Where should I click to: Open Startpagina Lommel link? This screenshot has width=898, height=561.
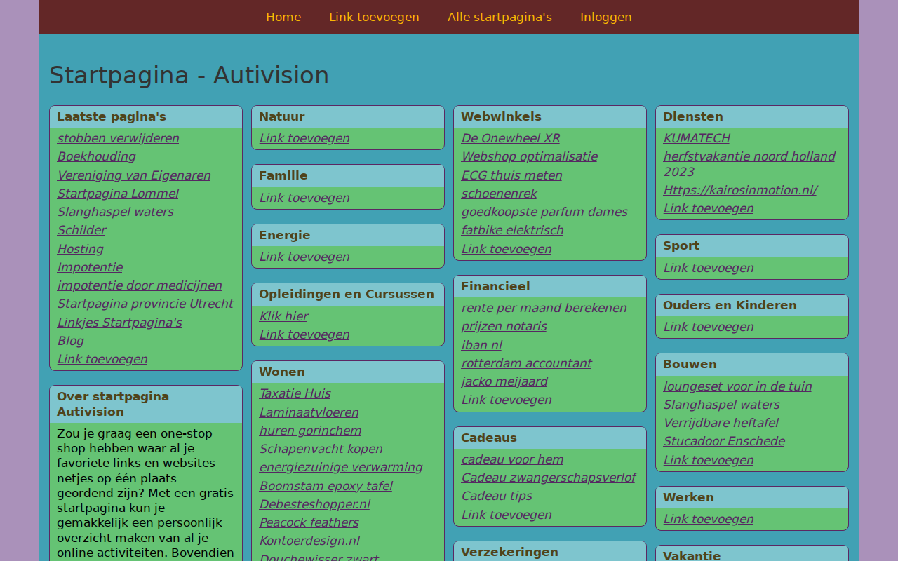(x=118, y=194)
